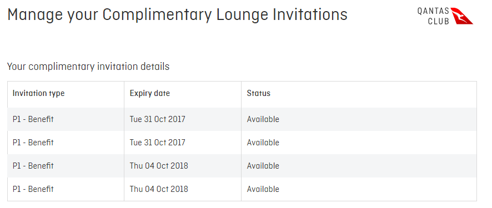Click the first Thu 04 Oct 2018 expiry date
The image size is (492, 208).
click(x=159, y=166)
